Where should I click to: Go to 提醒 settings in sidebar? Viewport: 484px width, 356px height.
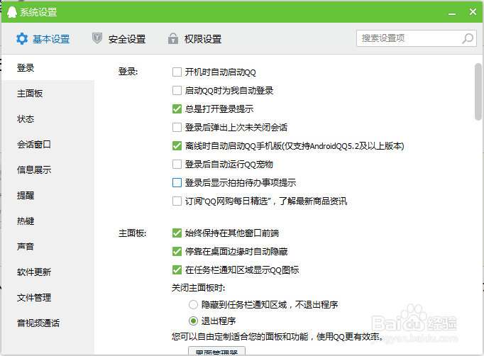(x=48, y=195)
